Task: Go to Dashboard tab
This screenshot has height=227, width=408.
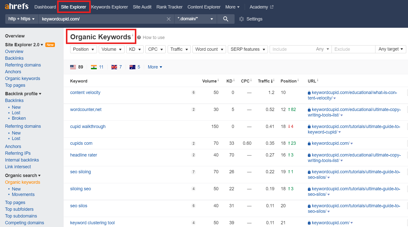Action: (x=45, y=7)
